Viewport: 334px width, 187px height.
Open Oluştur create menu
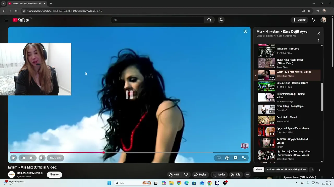pos(299,20)
